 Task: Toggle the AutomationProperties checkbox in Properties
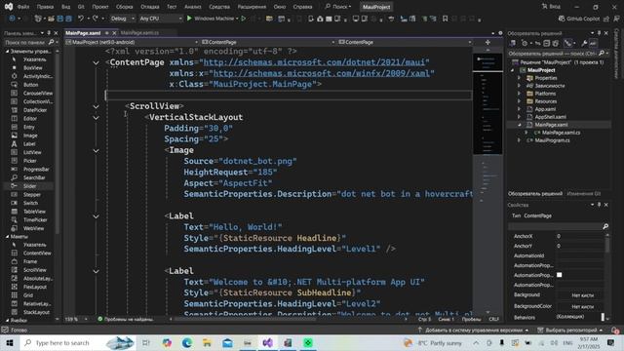[x=559, y=275]
